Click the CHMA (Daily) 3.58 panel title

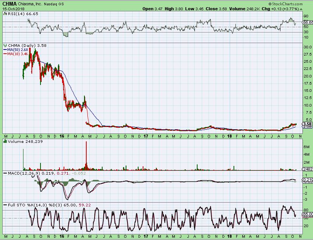[27, 45]
